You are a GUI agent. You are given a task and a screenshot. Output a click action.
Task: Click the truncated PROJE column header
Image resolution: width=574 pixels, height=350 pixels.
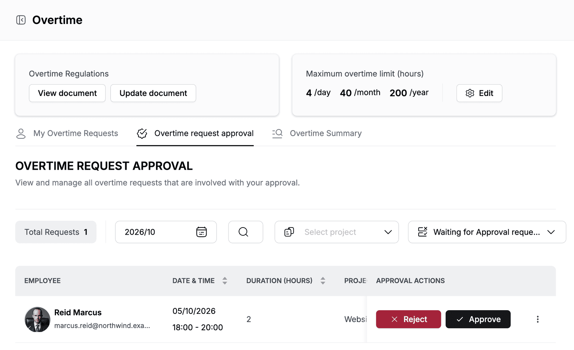(x=356, y=281)
